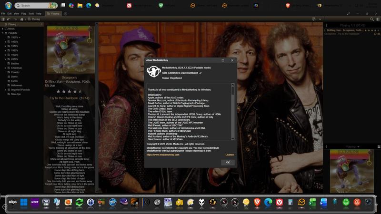This screenshot has width=381, height=214.
Task: Add a new tab with plus icon
Action: pos(65,14)
